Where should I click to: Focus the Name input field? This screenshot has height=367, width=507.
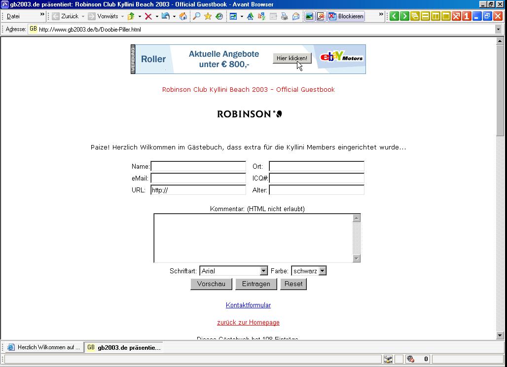pos(198,166)
